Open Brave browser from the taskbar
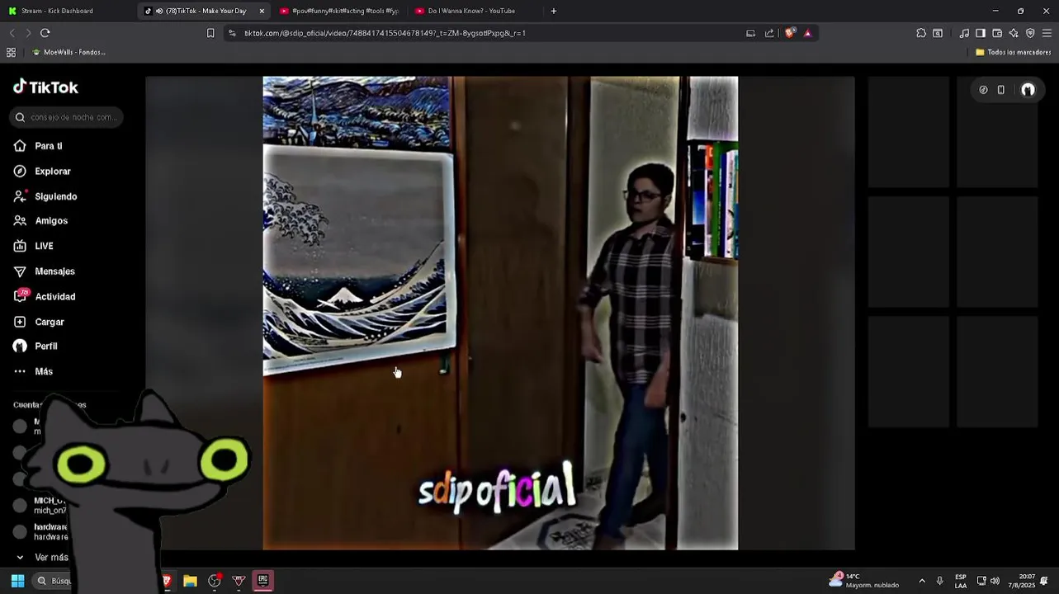The height and width of the screenshot is (594, 1059). tap(166, 581)
